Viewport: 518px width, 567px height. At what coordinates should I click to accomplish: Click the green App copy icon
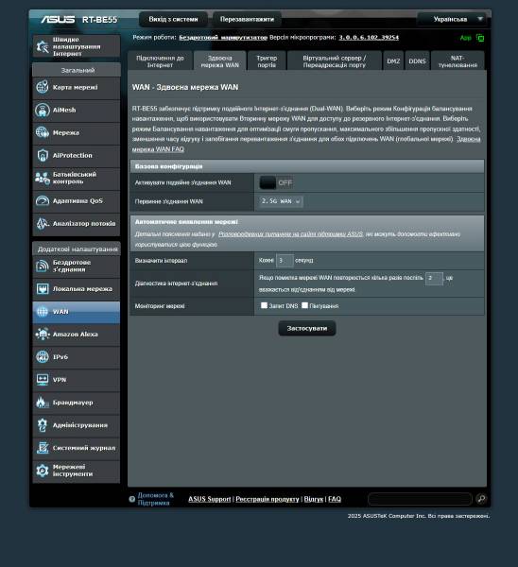[x=480, y=38]
